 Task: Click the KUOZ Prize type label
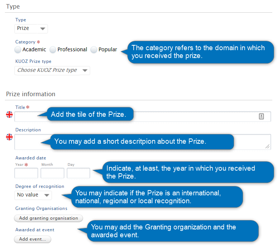tap(33, 61)
